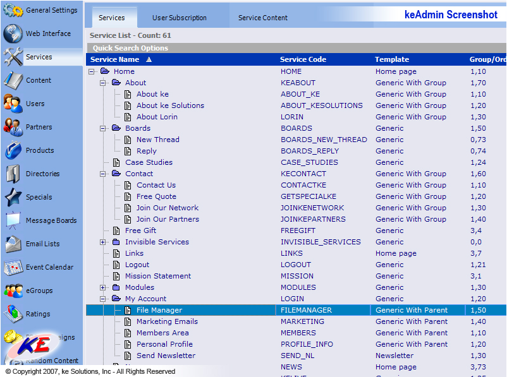Open the Quick Search Options bar

130,48
